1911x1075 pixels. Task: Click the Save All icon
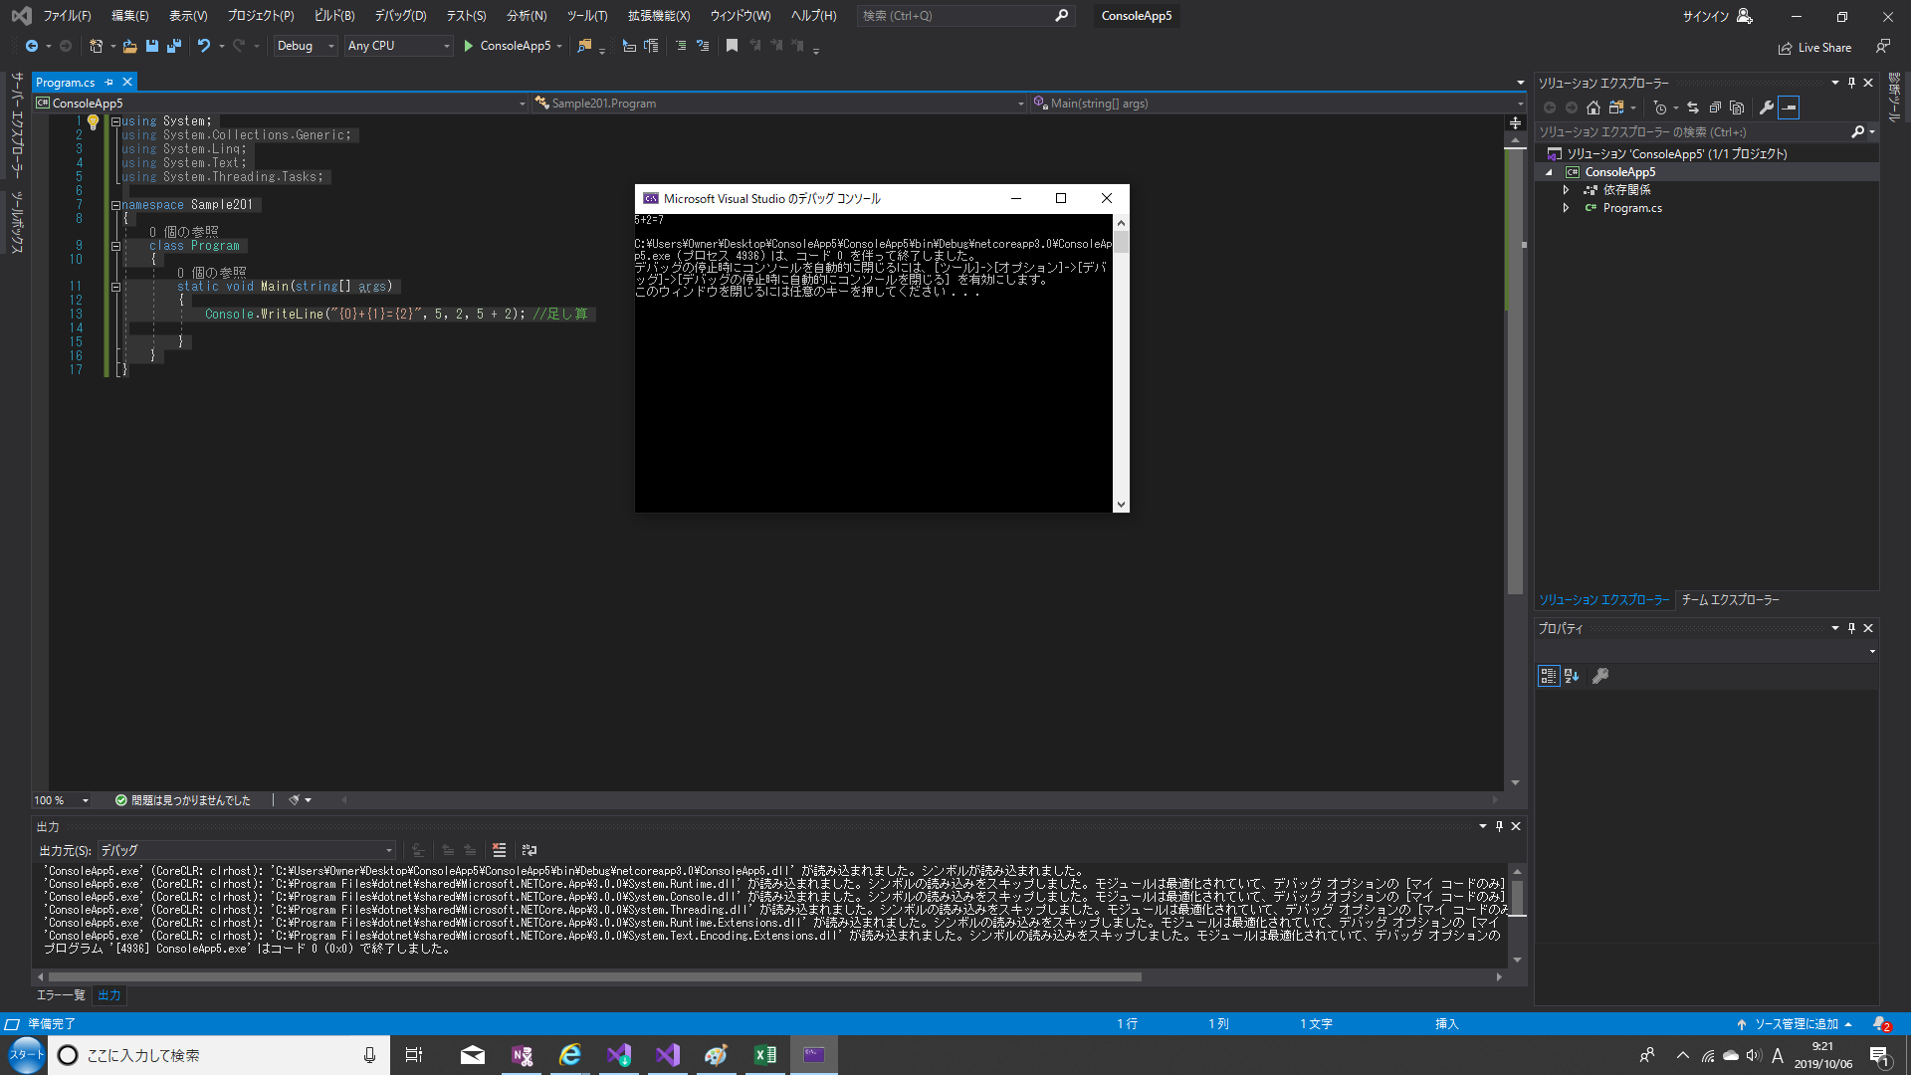(174, 46)
